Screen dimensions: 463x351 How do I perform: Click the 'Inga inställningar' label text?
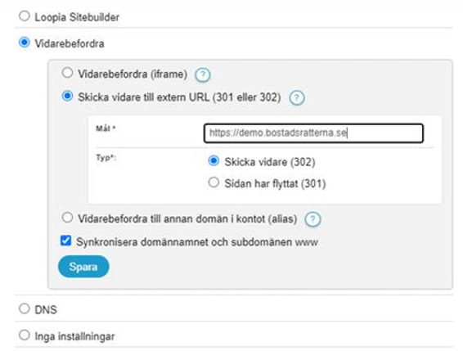tap(74, 336)
